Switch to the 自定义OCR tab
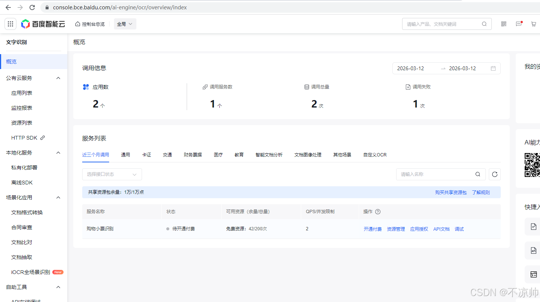The image size is (540, 302). (x=375, y=155)
